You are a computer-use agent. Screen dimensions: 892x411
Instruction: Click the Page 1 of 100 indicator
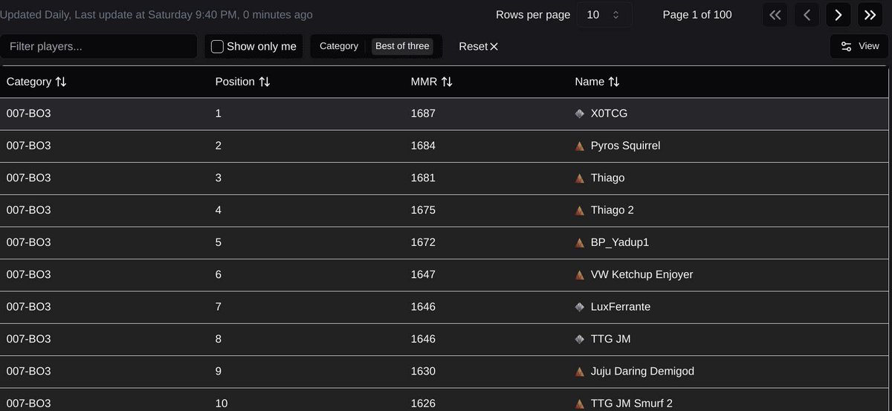tap(697, 15)
